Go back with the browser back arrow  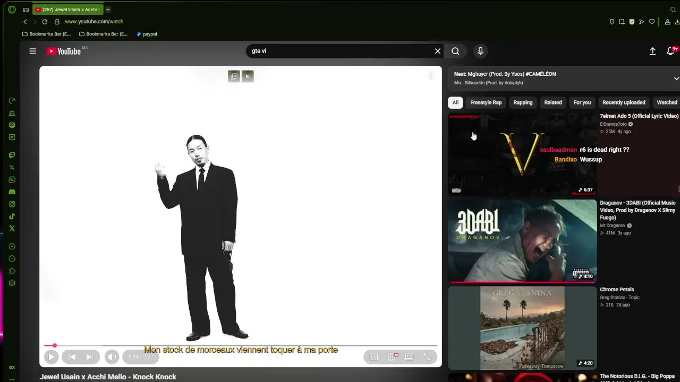25,22
